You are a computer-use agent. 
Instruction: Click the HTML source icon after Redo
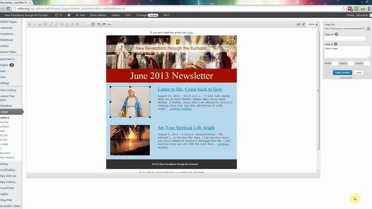click(x=109, y=24)
